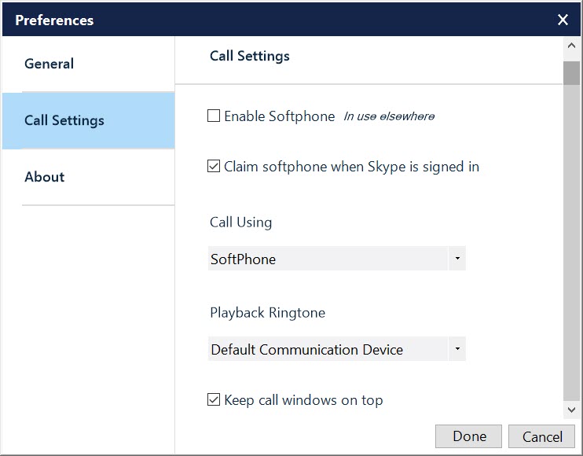Click the Playback Ringtone label
This screenshot has width=583, height=456.
(x=267, y=313)
